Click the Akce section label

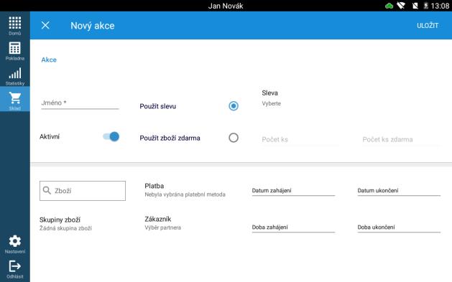point(49,60)
